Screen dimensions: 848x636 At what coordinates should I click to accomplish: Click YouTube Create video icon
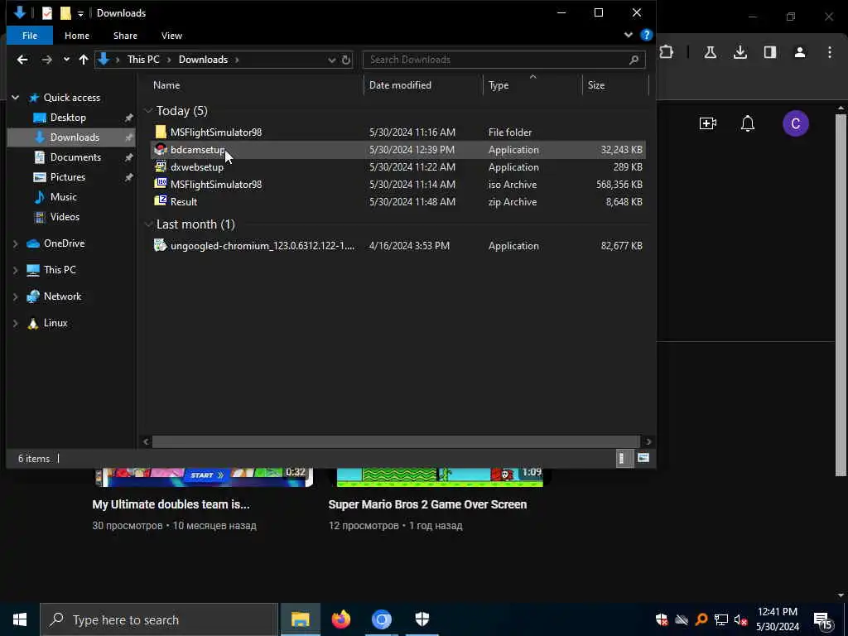point(708,124)
